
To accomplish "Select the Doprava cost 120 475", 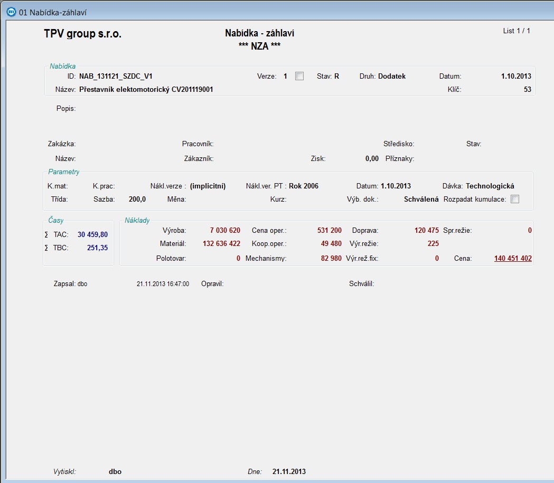I will click(426, 231).
